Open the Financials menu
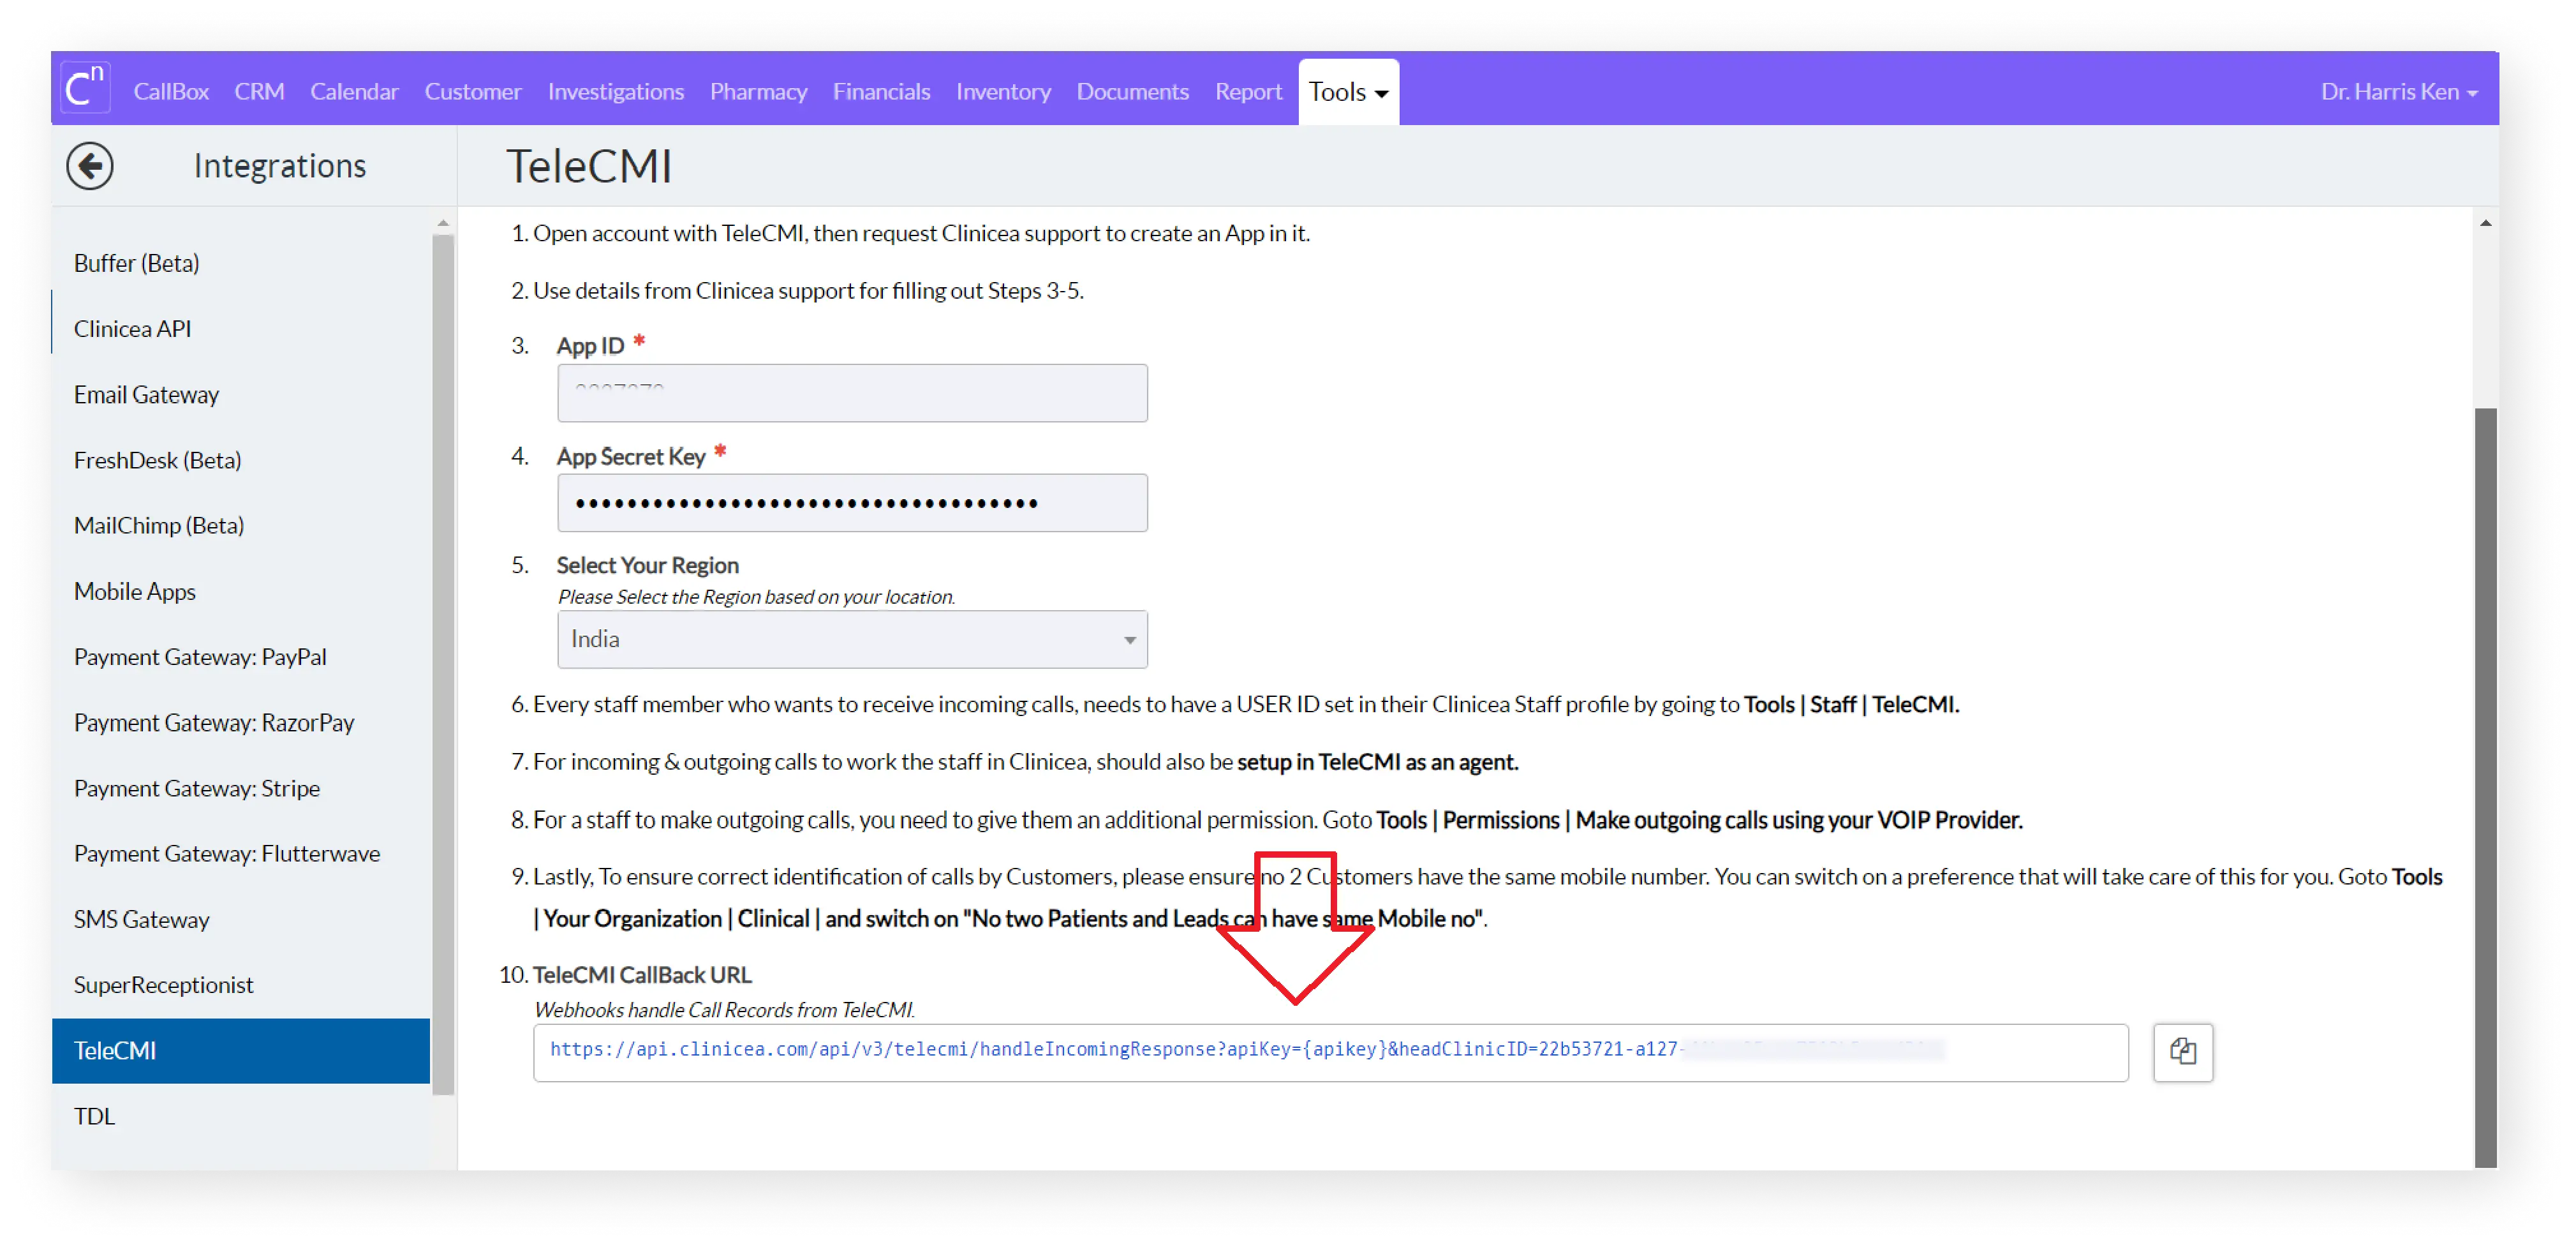The width and height of the screenshot is (2576, 1247). pyautogui.click(x=881, y=91)
